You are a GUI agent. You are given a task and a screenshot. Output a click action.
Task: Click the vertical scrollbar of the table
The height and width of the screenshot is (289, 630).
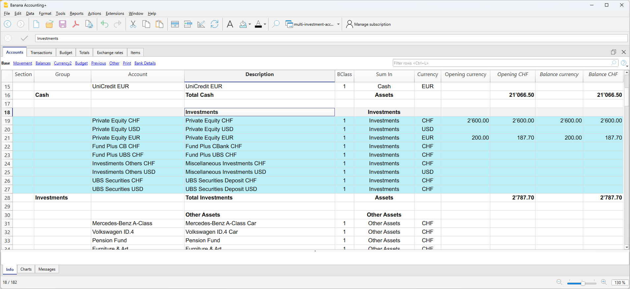627,160
